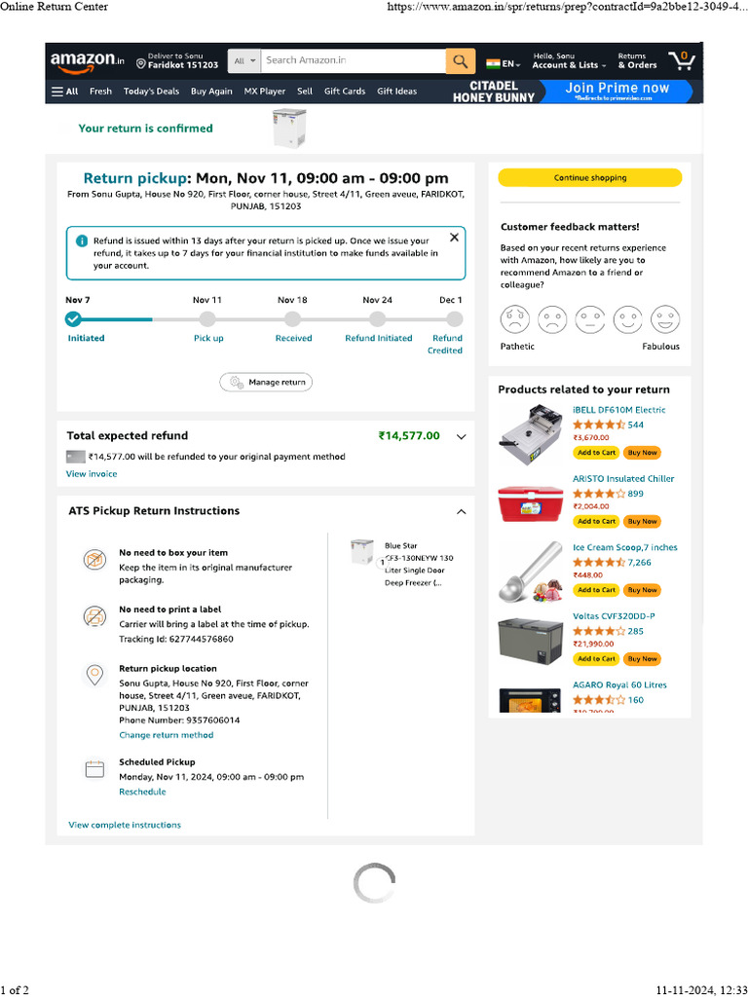The height and width of the screenshot is (997, 748).
Task: Open the search category All dropdown
Action: [x=244, y=60]
